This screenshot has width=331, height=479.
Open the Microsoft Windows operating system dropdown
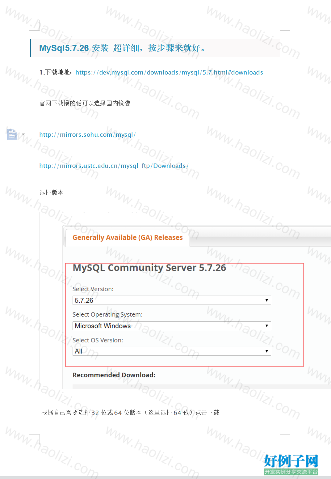pos(172,326)
